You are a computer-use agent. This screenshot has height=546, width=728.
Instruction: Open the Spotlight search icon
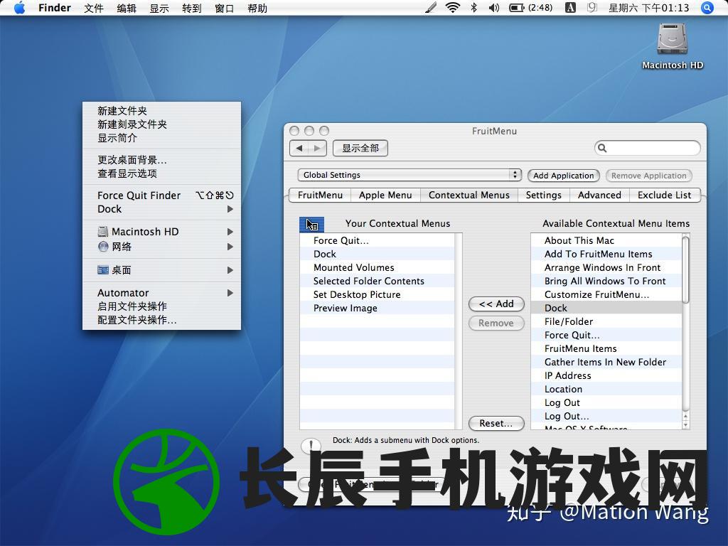click(707, 8)
